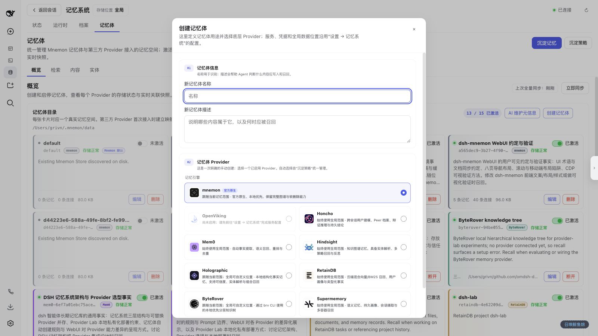Click the Mem0 provider logo
Viewport: 598px width, 336px height.
pyautogui.click(x=194, y=247)
